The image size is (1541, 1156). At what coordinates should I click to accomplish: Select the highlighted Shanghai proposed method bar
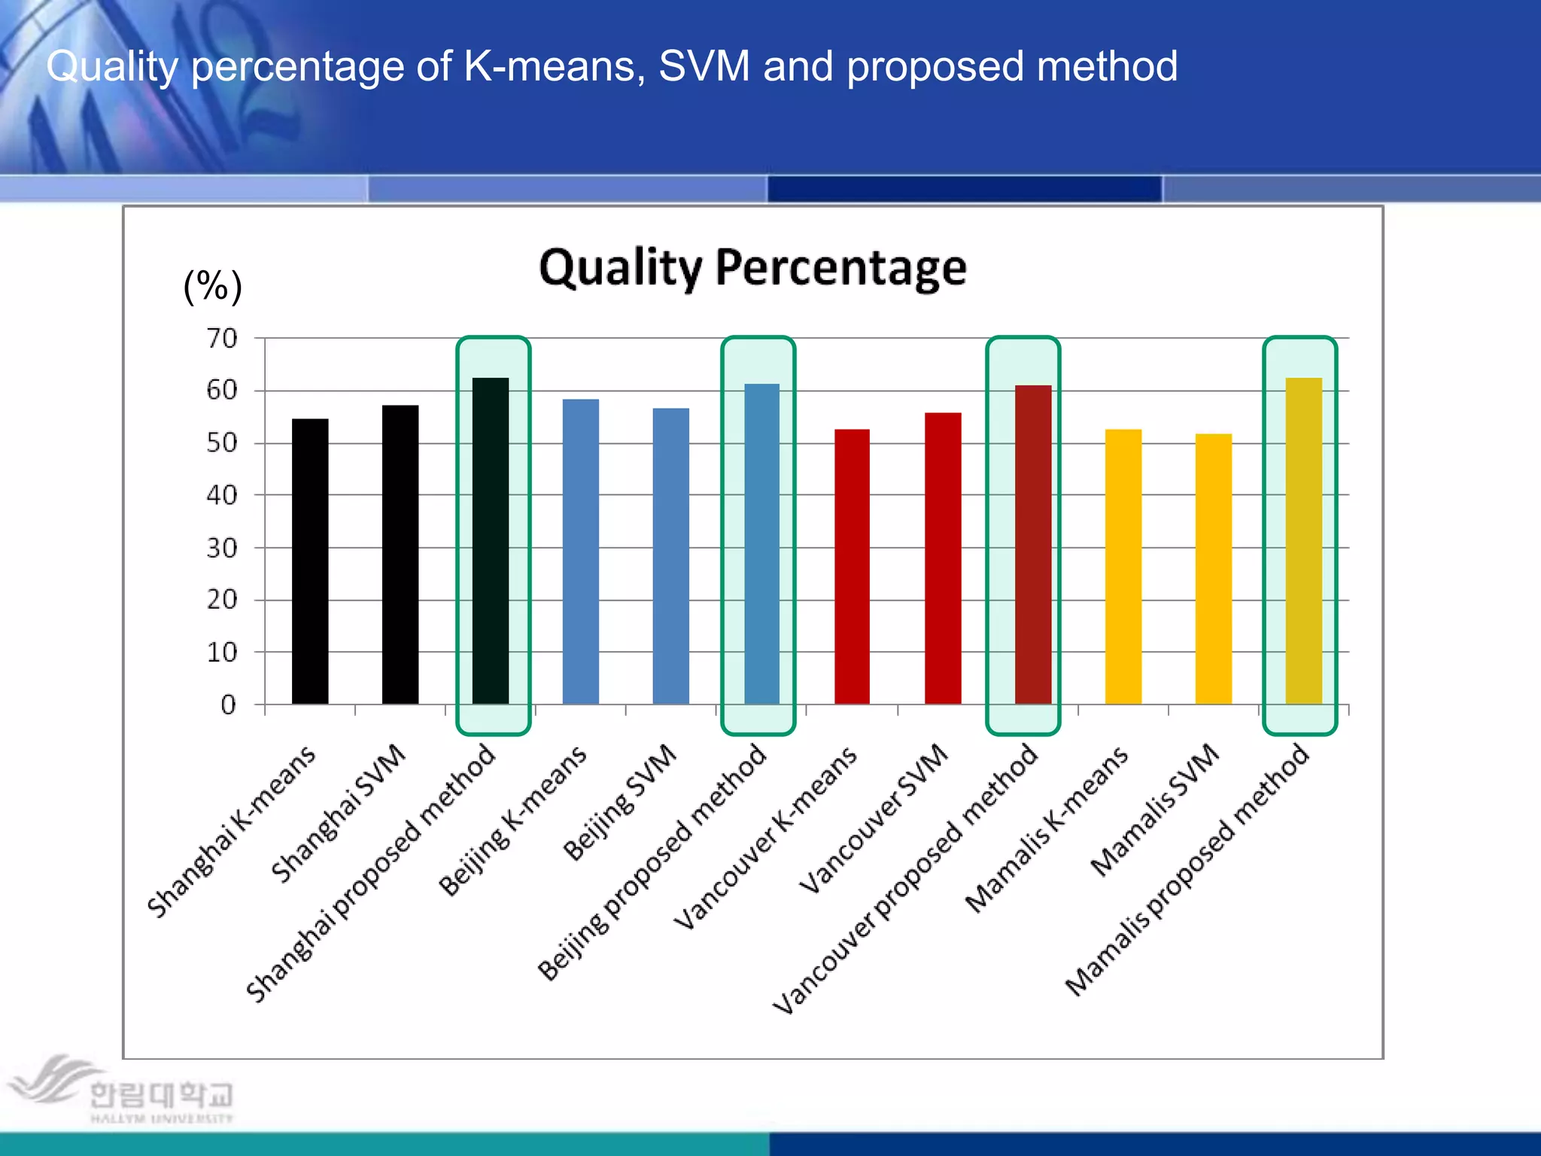coord(491,541)
